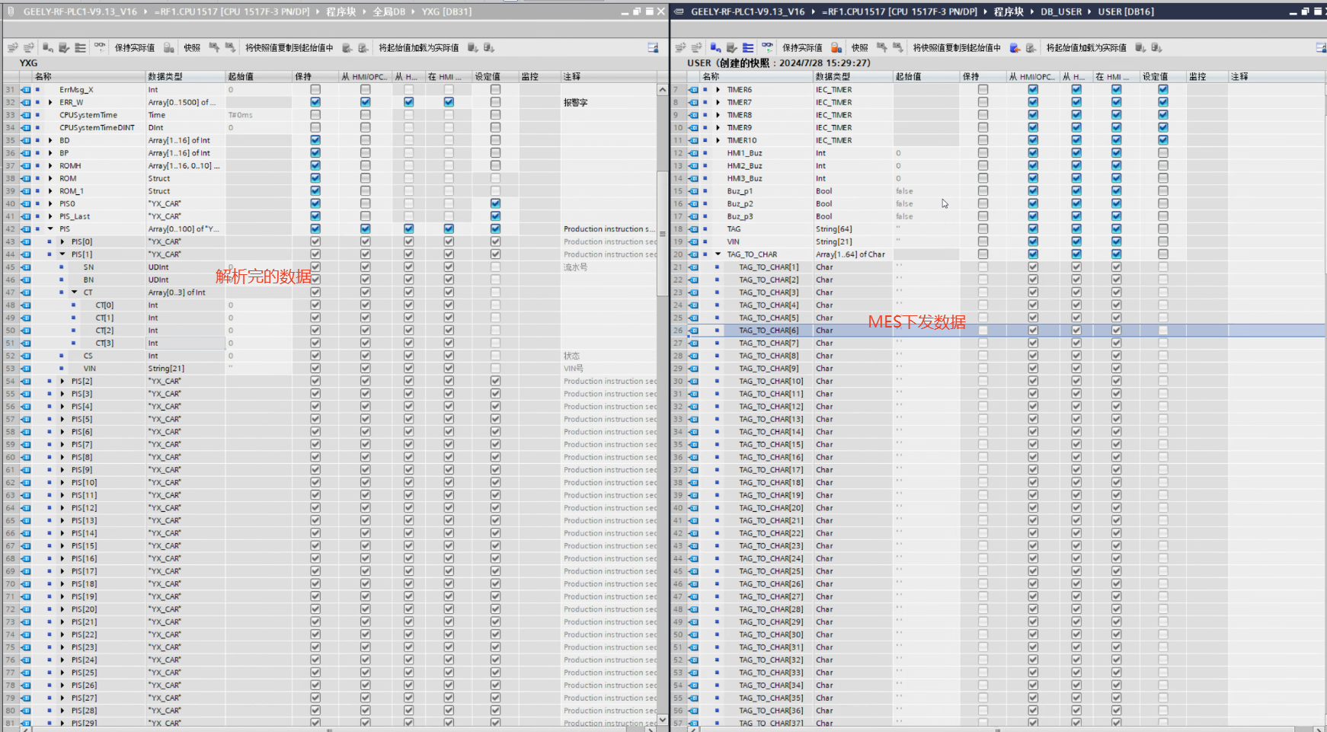Screen dimensions: 1327x732
Task: Click 将起始值加载为实际值 in the right toolbar
Action: pos(1086,47)
